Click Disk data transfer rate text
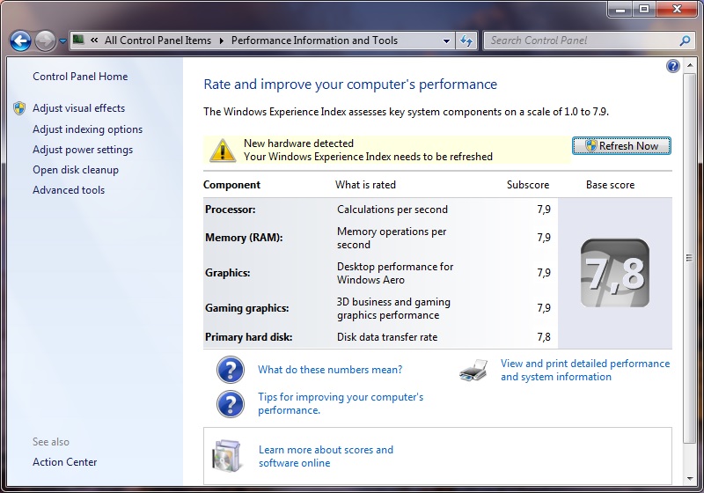The width and height of the screenshot is (704, 493). 387,337
